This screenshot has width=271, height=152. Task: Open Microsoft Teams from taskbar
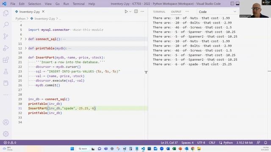(106, 149)
